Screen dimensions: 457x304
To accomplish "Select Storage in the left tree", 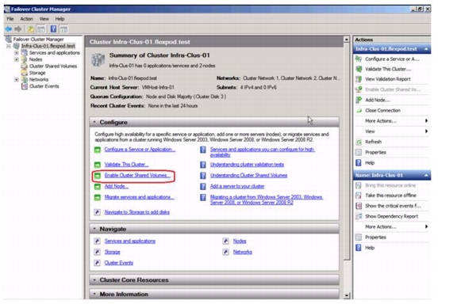I will 37,73.
